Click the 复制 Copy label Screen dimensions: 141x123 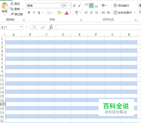point(17,9)
